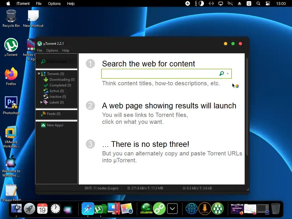
Task: Open Apple menu
Action: 8,3
